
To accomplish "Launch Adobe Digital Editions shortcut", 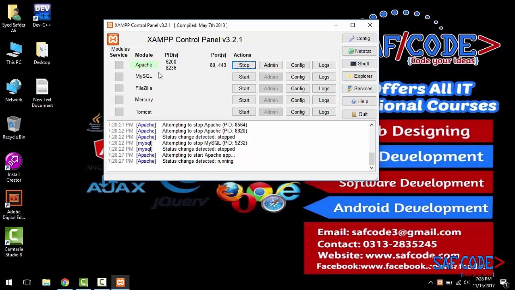I will [14, 205].
